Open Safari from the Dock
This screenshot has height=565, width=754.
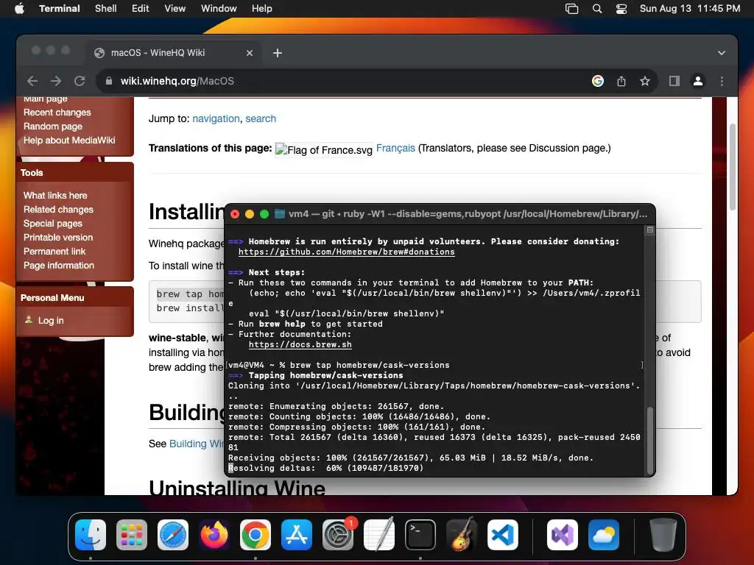[172, 535]
